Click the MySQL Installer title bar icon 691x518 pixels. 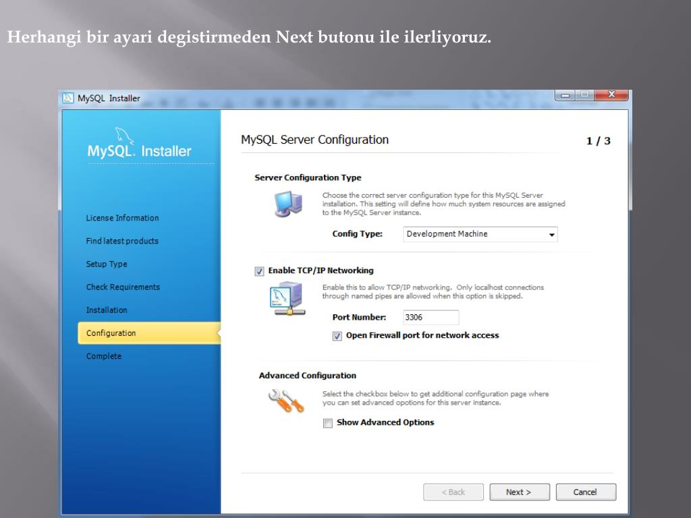[68, 98]
